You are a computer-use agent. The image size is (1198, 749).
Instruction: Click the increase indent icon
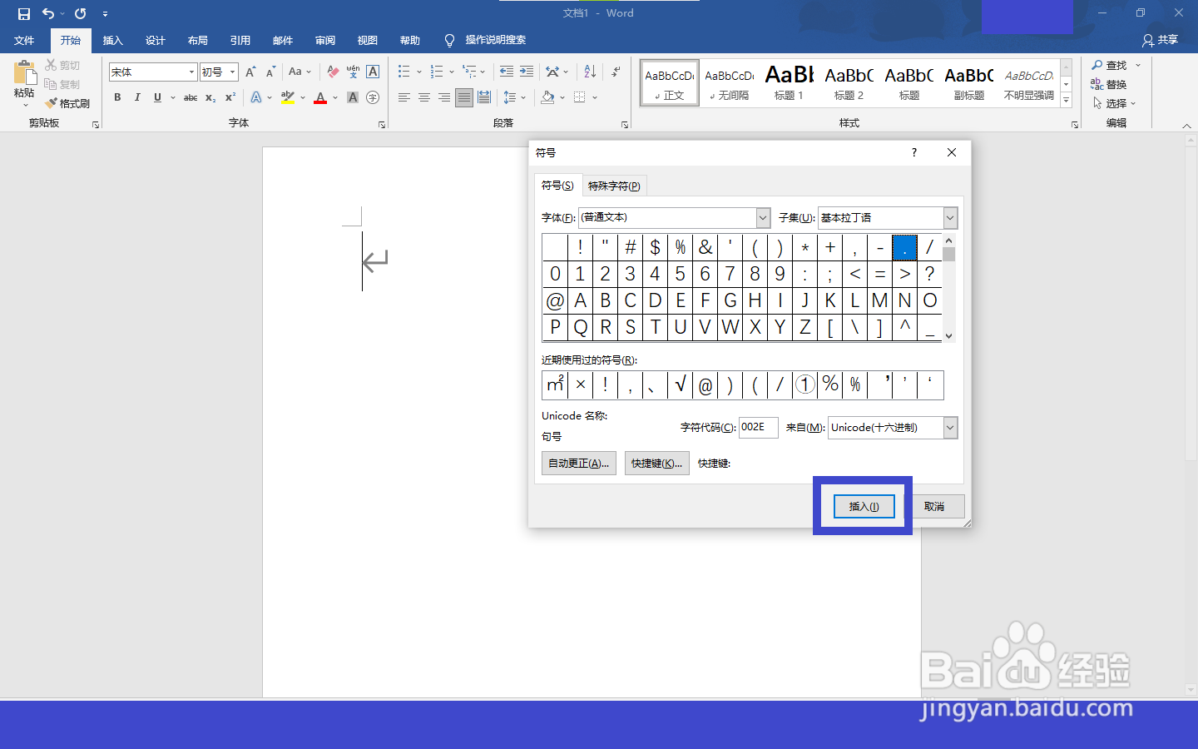[527, 72]
